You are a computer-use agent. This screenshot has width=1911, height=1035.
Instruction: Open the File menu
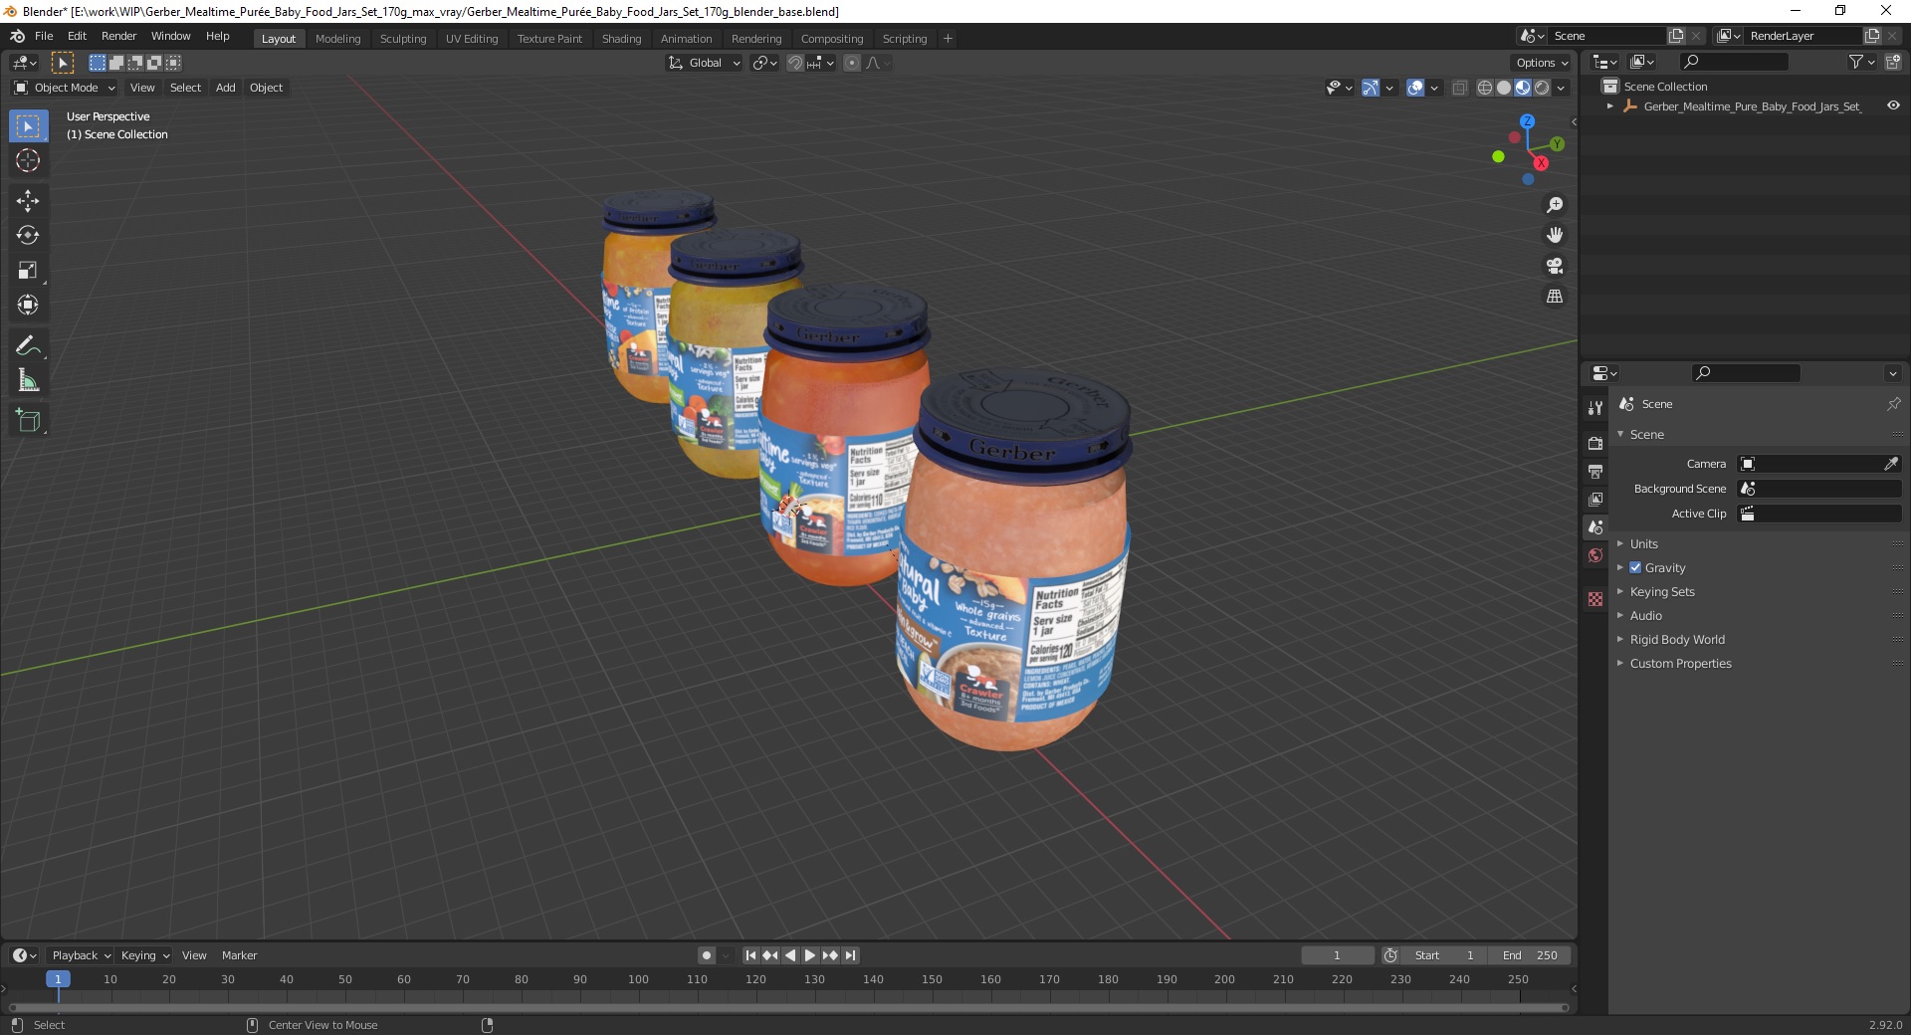[x=44, y=36]
